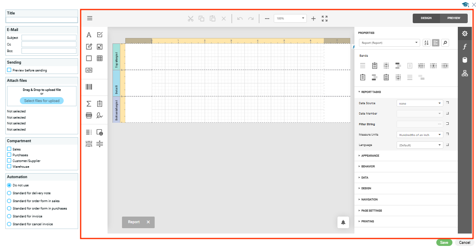This screenshot has width=476, height=248.
Task: Enable Preview before sending checkbox
Action: (x=9, y=70)
